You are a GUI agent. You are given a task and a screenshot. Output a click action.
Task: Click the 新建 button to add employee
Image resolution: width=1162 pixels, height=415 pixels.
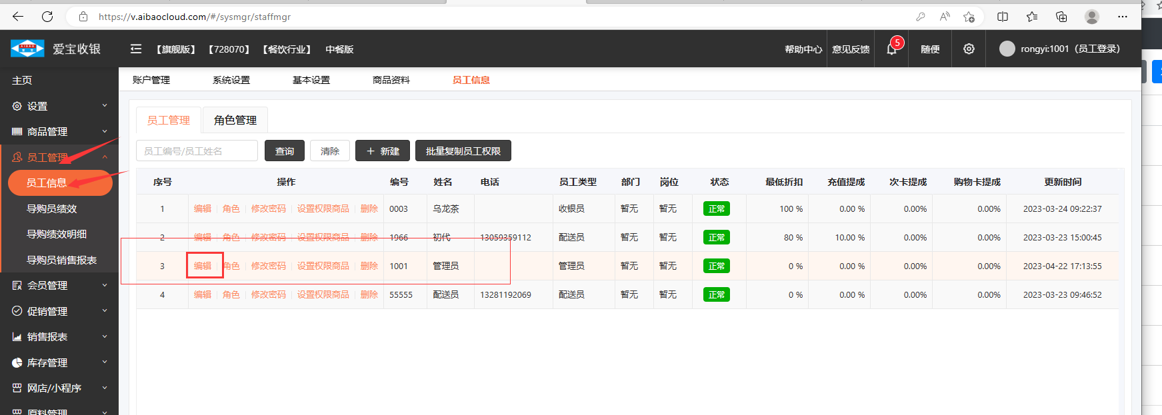pyautogui.click(x=383, y=151)
